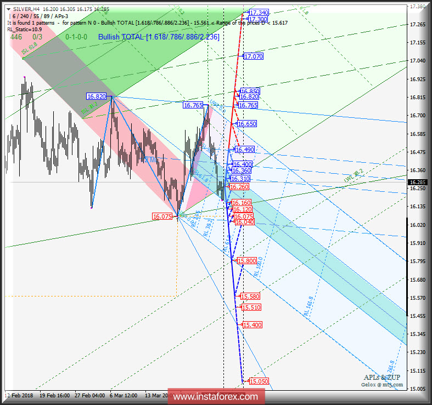Open the chart menu triangle beside SILVER,H4
The height and width of the screenshot is (405, 432).
pyautogui.click(x=9, y=9)
